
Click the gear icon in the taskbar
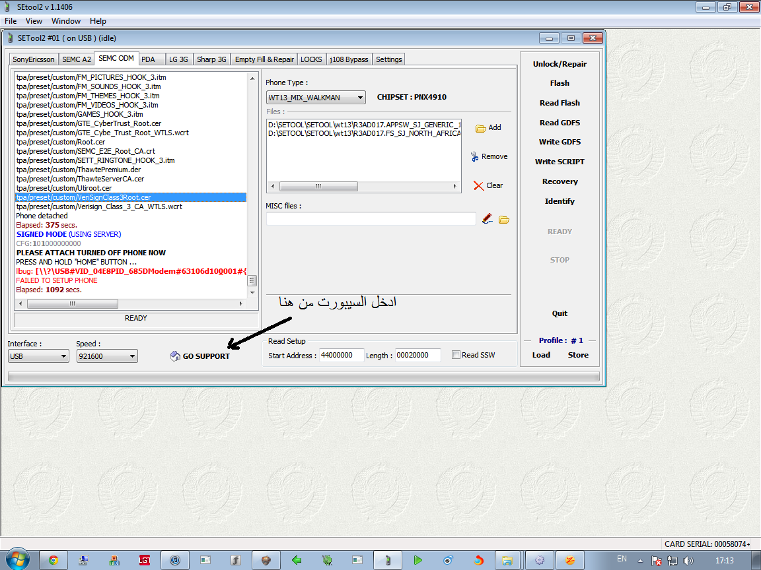tap(539, 560)
